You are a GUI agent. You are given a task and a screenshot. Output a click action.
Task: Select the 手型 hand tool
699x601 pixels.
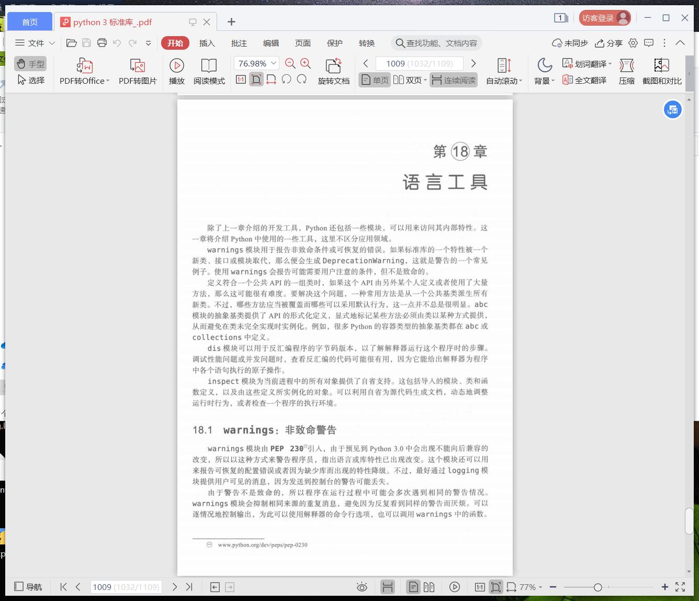[x=30, y=64]
